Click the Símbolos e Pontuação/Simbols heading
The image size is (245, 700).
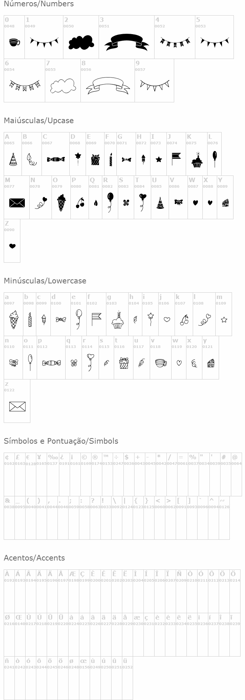[61, 441]
